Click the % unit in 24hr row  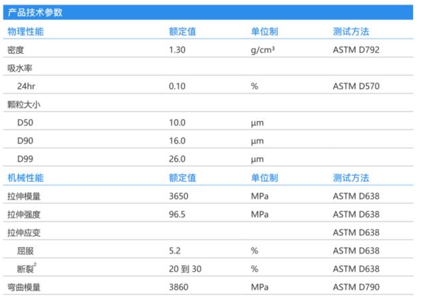click(x=254, y=86)
